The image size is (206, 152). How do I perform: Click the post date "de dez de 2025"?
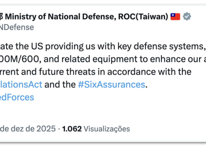28,129
